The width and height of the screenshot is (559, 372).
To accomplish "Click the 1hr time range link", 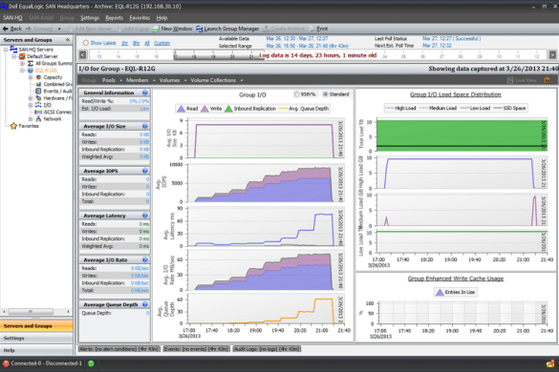I will (124, 43).
